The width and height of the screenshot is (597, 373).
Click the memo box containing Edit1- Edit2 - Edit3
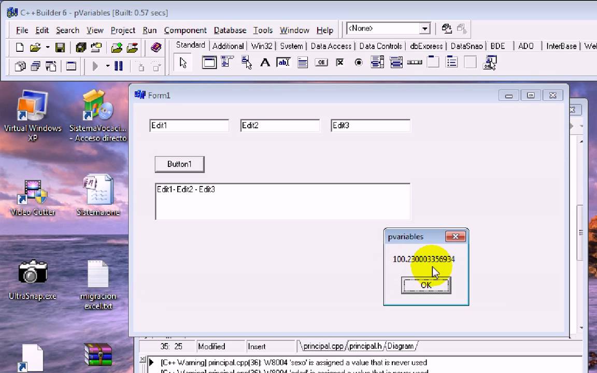pos(283,202)
